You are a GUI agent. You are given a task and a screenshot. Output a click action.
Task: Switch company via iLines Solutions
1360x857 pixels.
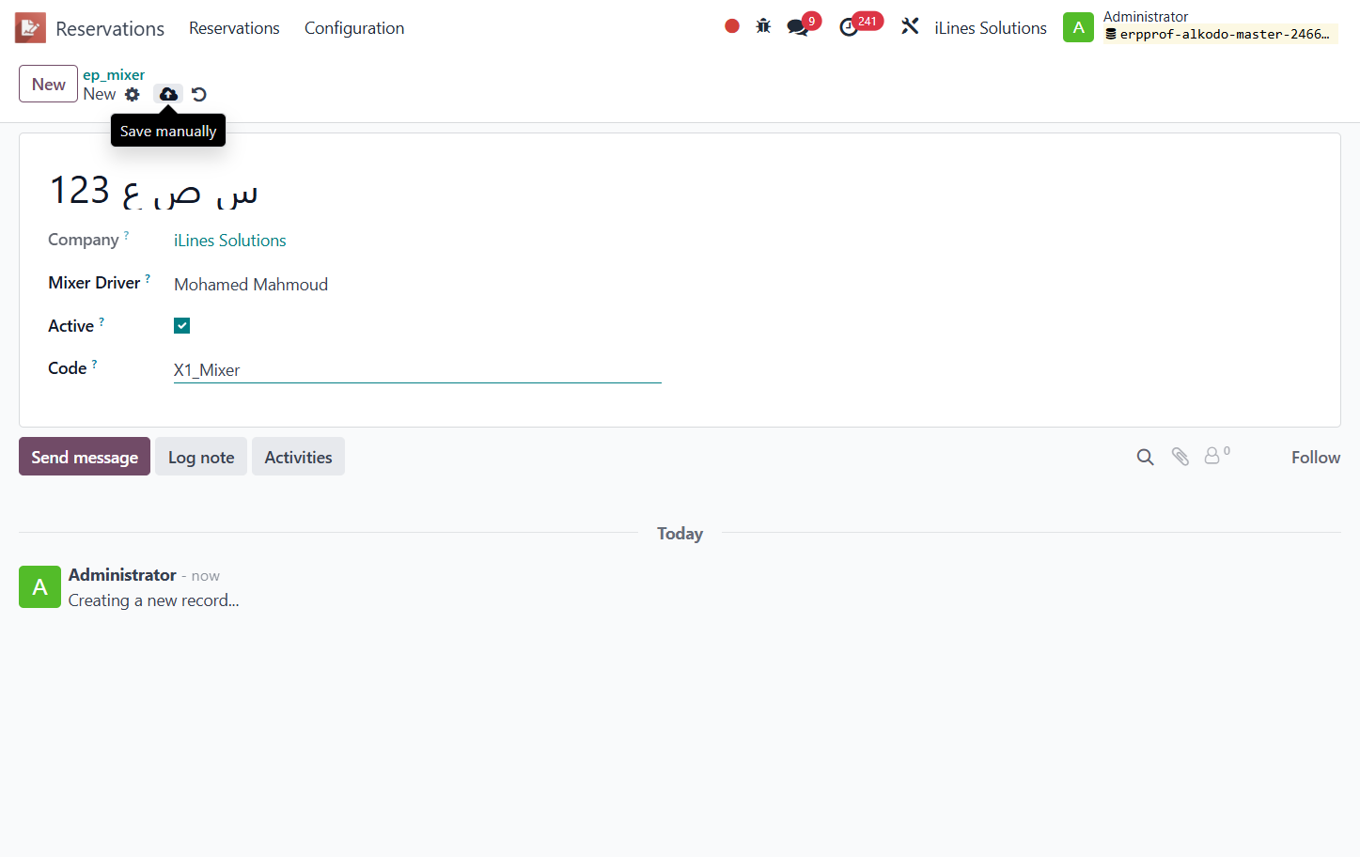tap(991, 28)
